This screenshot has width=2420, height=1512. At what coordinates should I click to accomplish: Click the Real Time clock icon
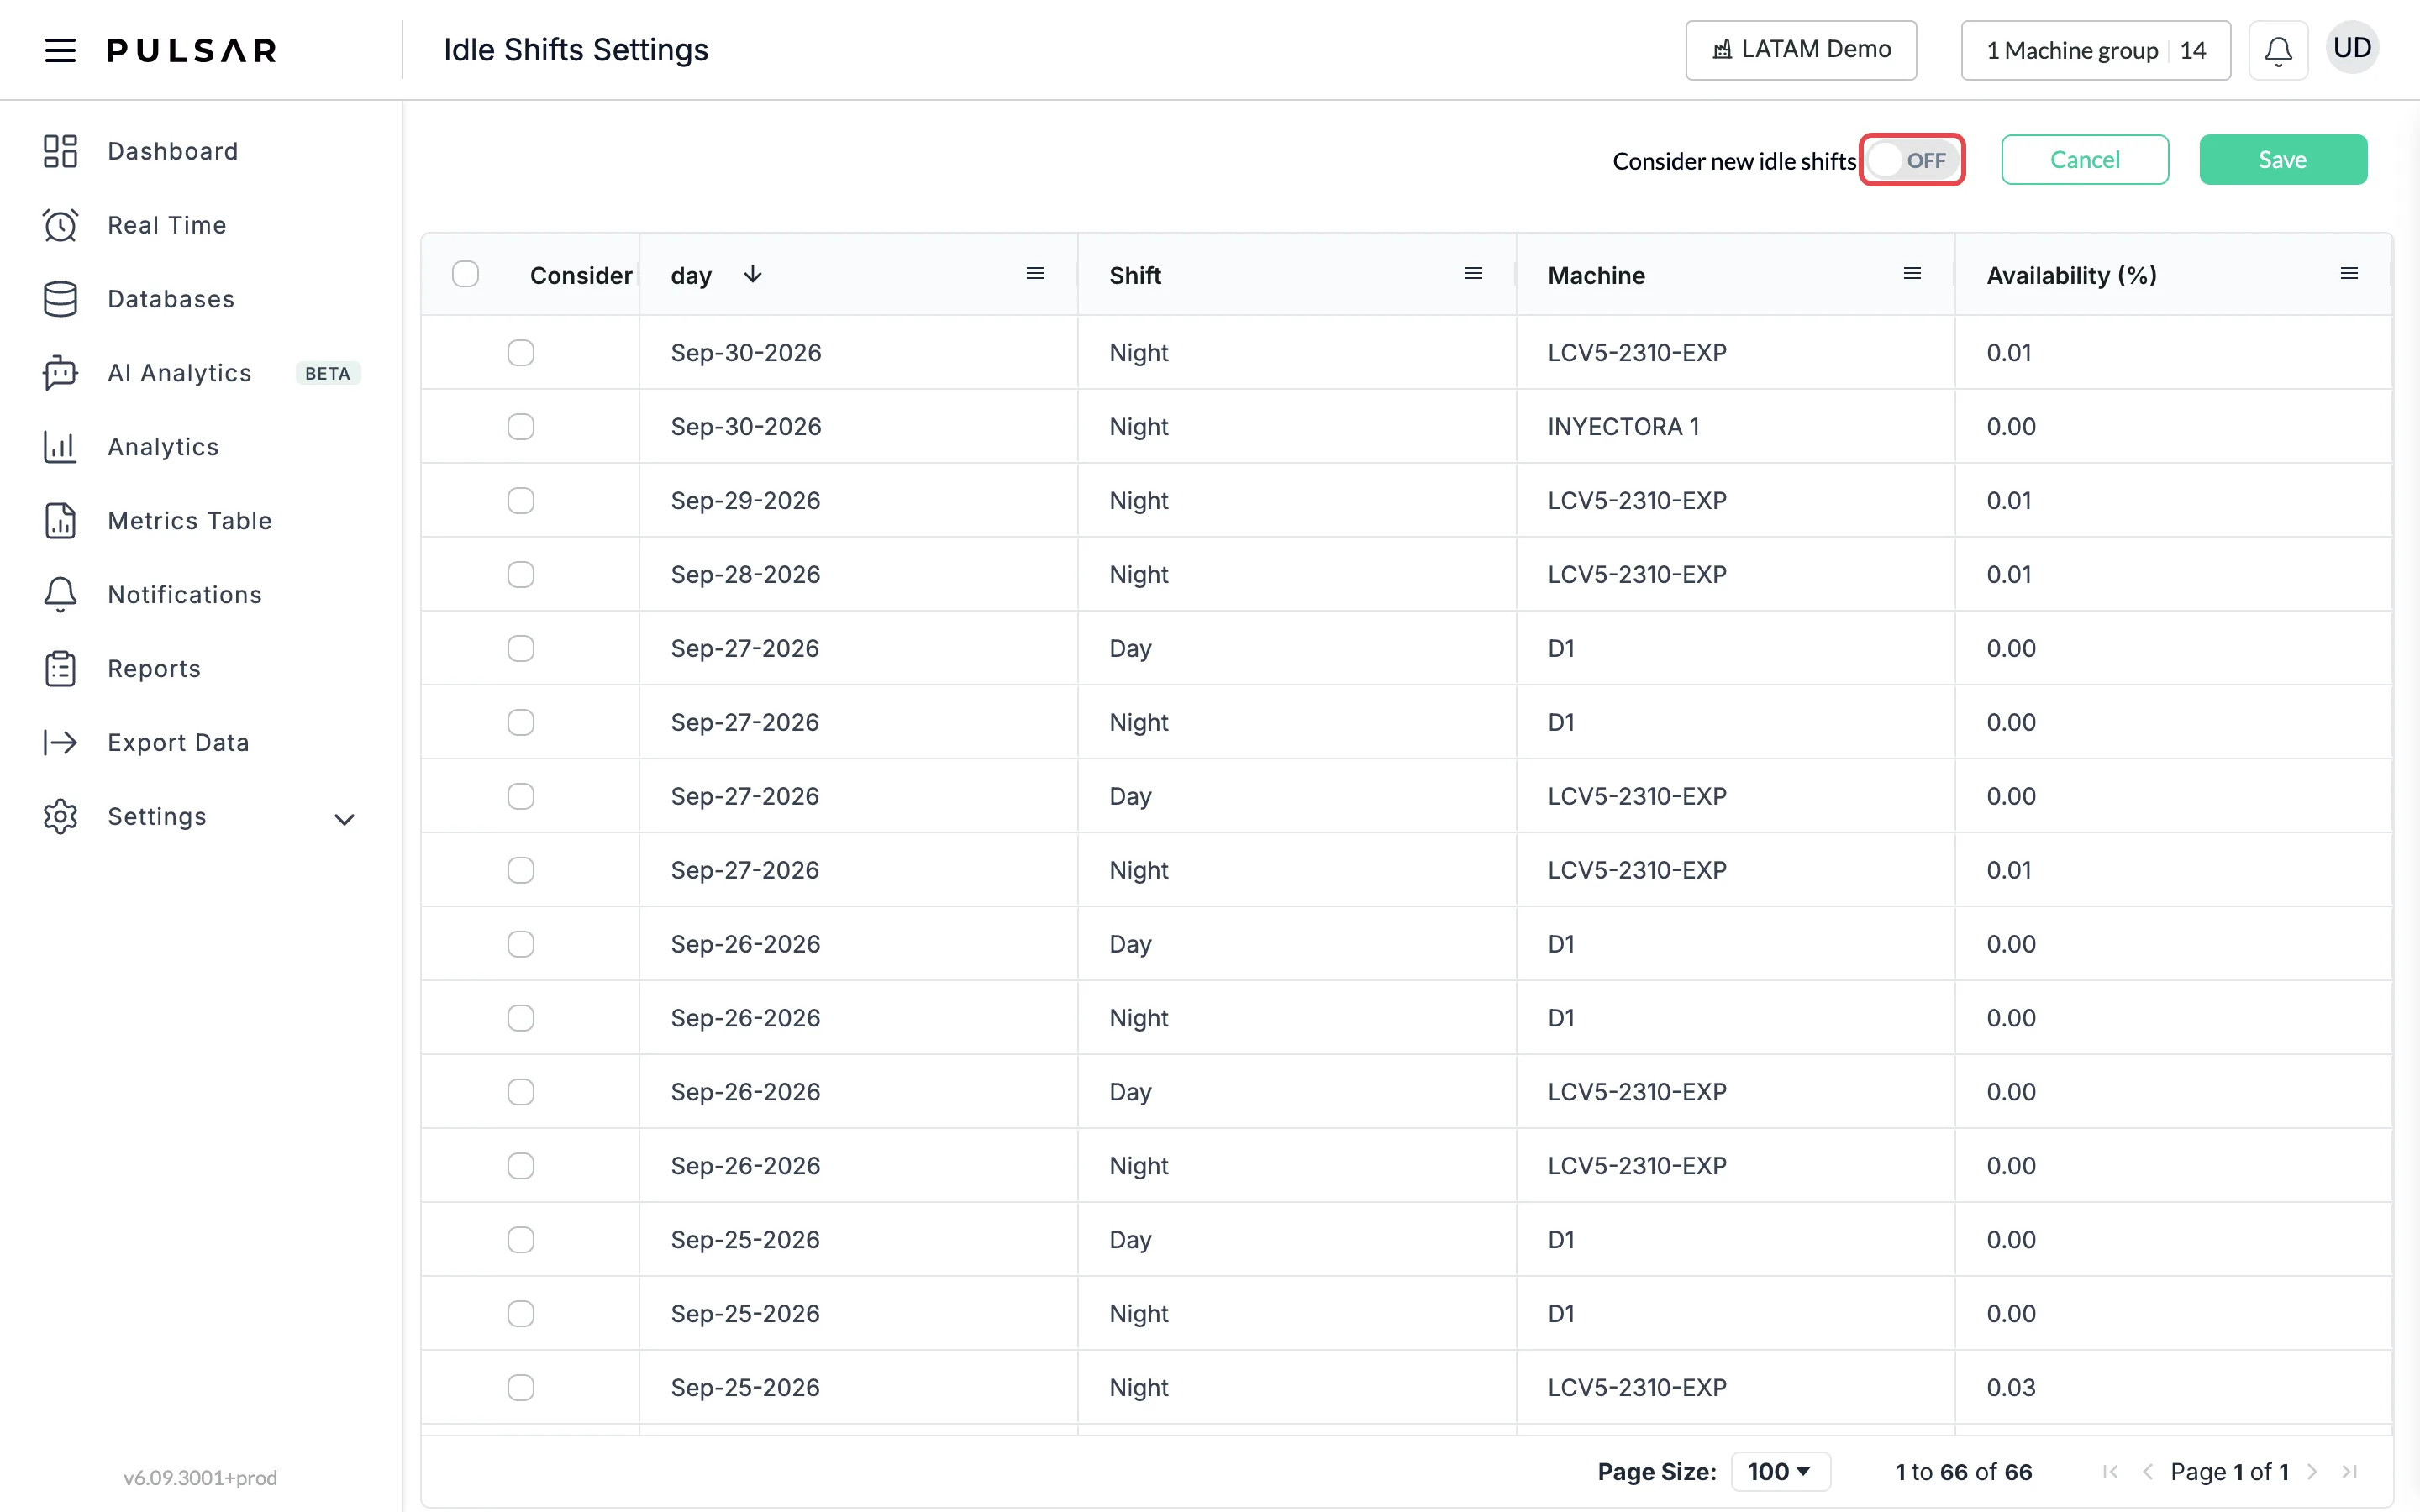click(x=60, y=225)
